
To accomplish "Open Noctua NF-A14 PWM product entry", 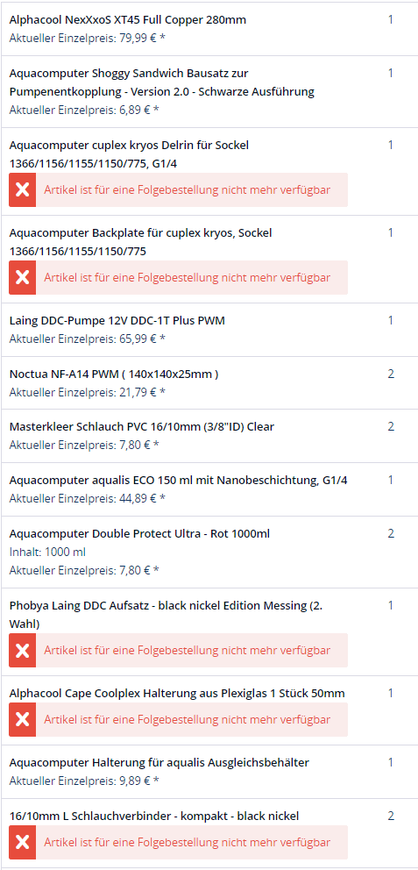I will [114, 374].
